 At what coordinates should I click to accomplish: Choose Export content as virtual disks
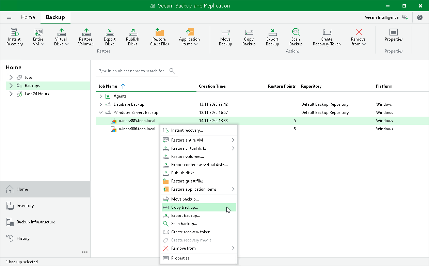(199, 165)
